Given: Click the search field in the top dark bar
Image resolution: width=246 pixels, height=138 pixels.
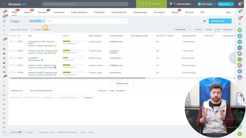Looking at the screenshot, I should tap(85, 4).
